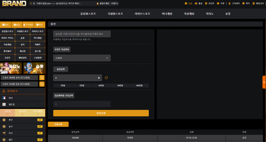Select the 10만원 quick amount button

tap(101, 85)
